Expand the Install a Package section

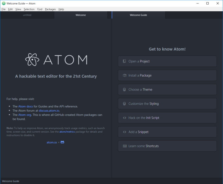point(167,75)
